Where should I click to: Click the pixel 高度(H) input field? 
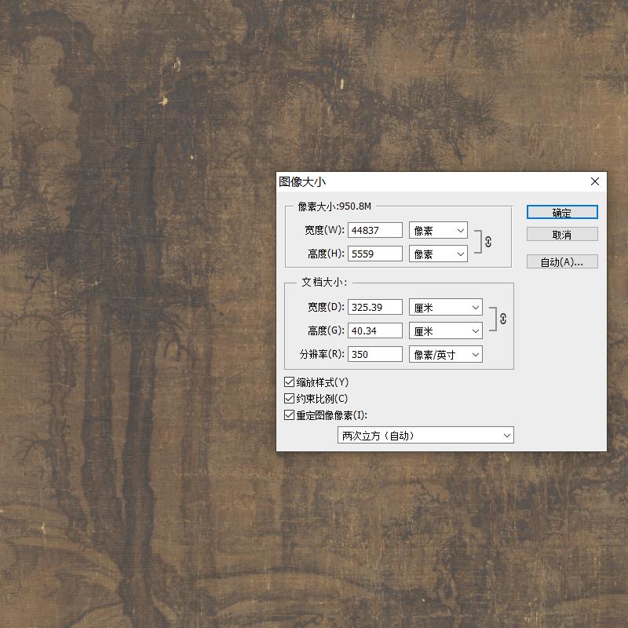pyautogui.click(x=375, y=254)
